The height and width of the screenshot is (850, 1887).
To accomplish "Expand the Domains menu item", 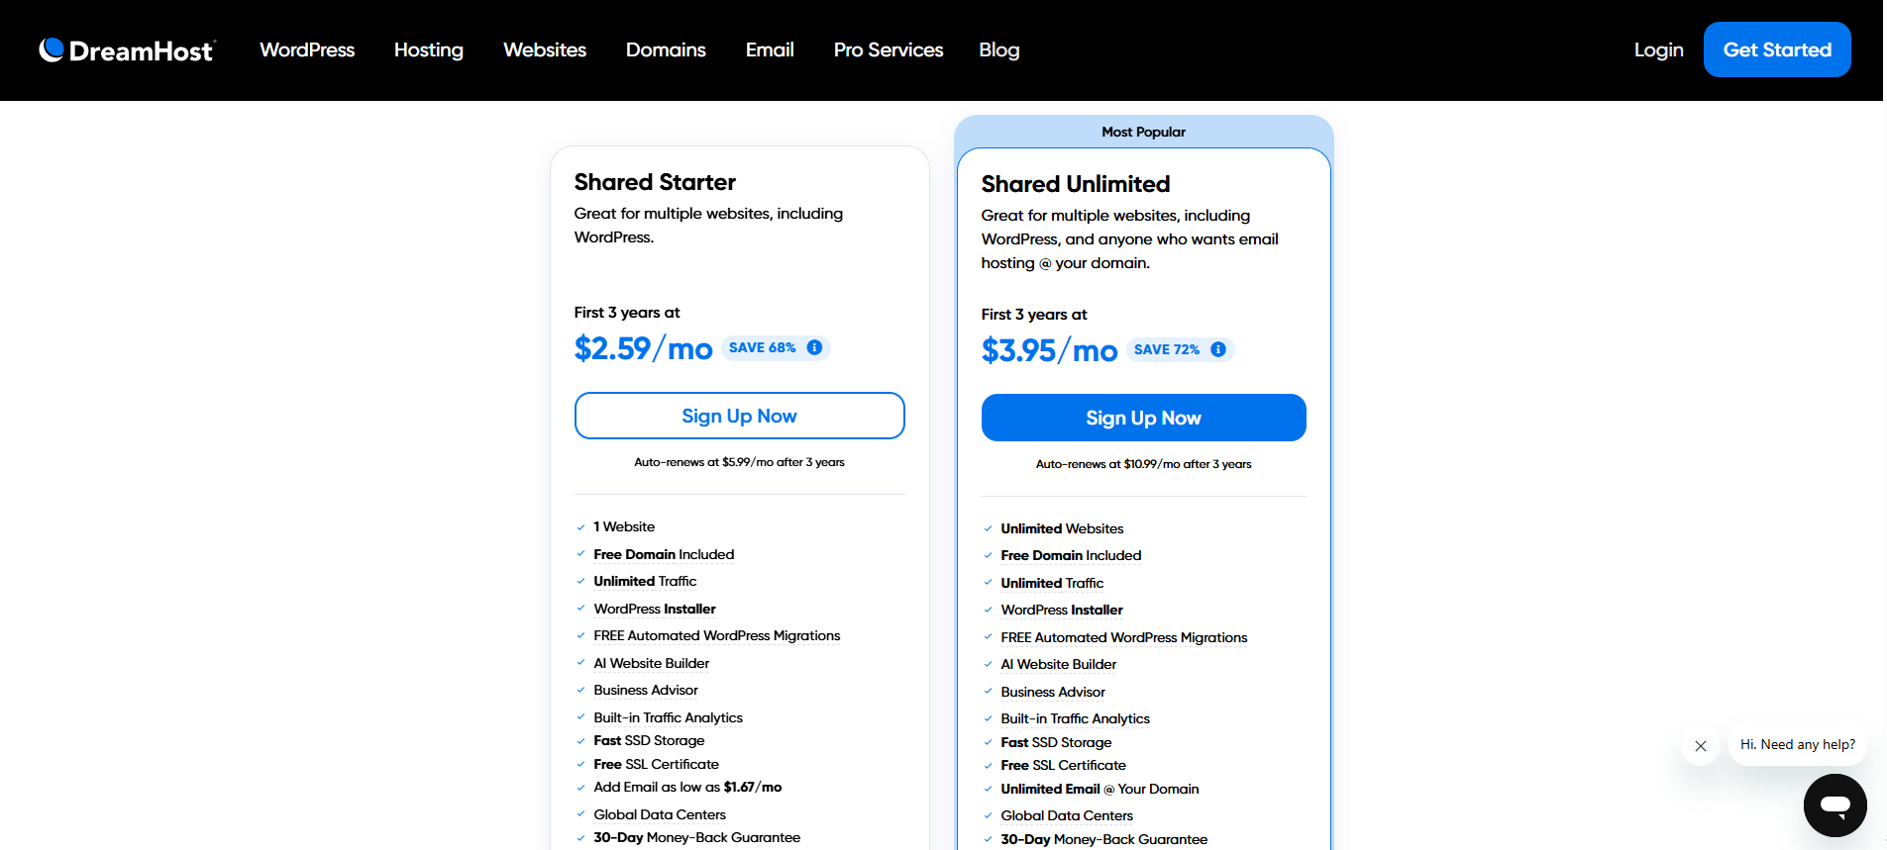I will tap(666, 50).
